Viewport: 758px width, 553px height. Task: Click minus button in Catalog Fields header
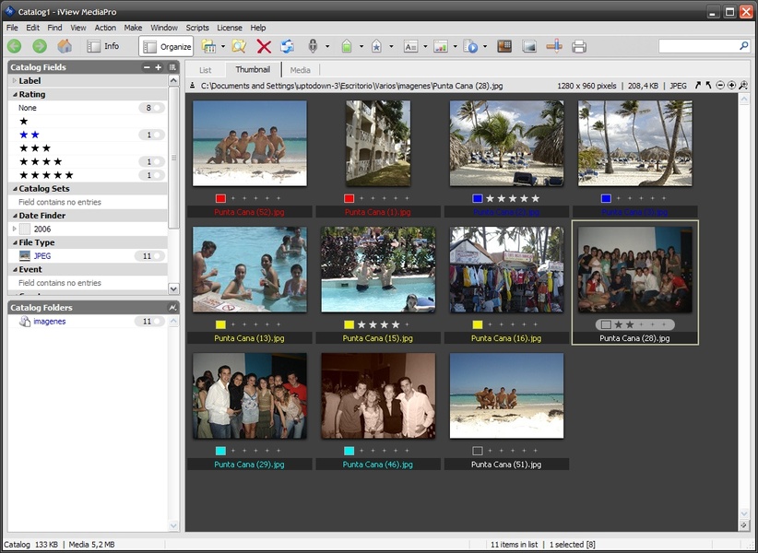coord(147,67)
